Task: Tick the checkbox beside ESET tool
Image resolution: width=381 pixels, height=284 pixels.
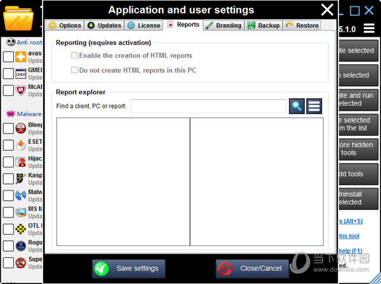Action: coord(8,145)
